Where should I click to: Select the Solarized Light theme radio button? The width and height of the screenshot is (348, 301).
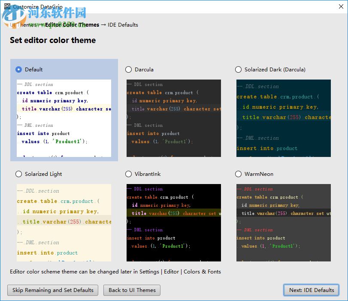tap(18, 174)
